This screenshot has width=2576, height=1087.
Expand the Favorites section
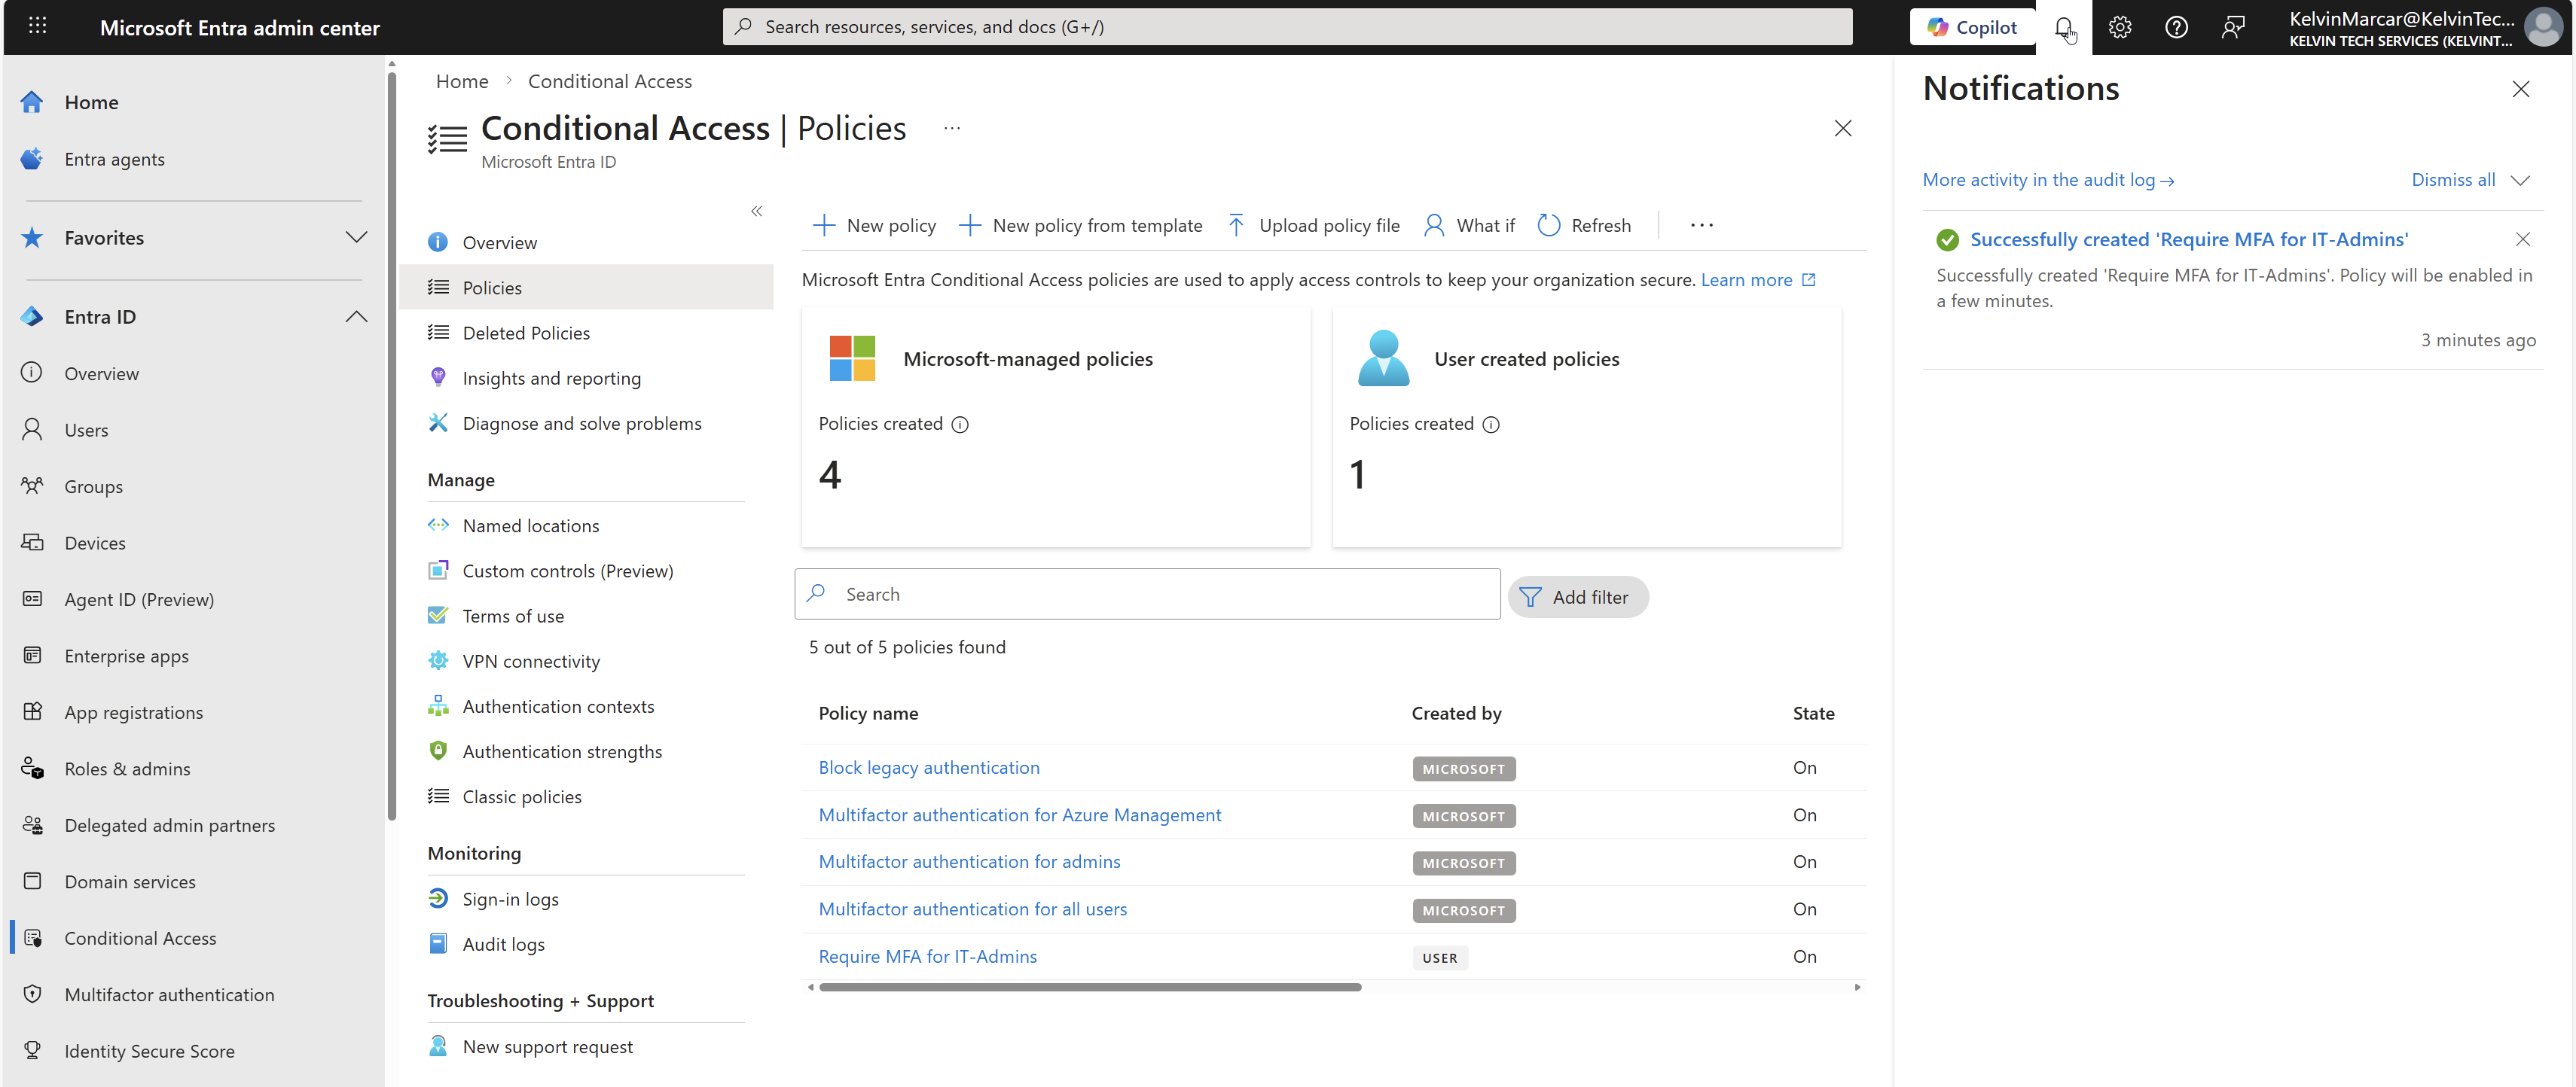point(357,238)
